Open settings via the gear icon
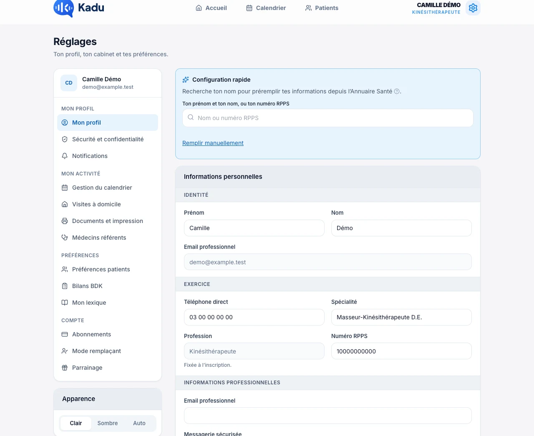Viewport: 534px width, 436px height. coord(473,8)
